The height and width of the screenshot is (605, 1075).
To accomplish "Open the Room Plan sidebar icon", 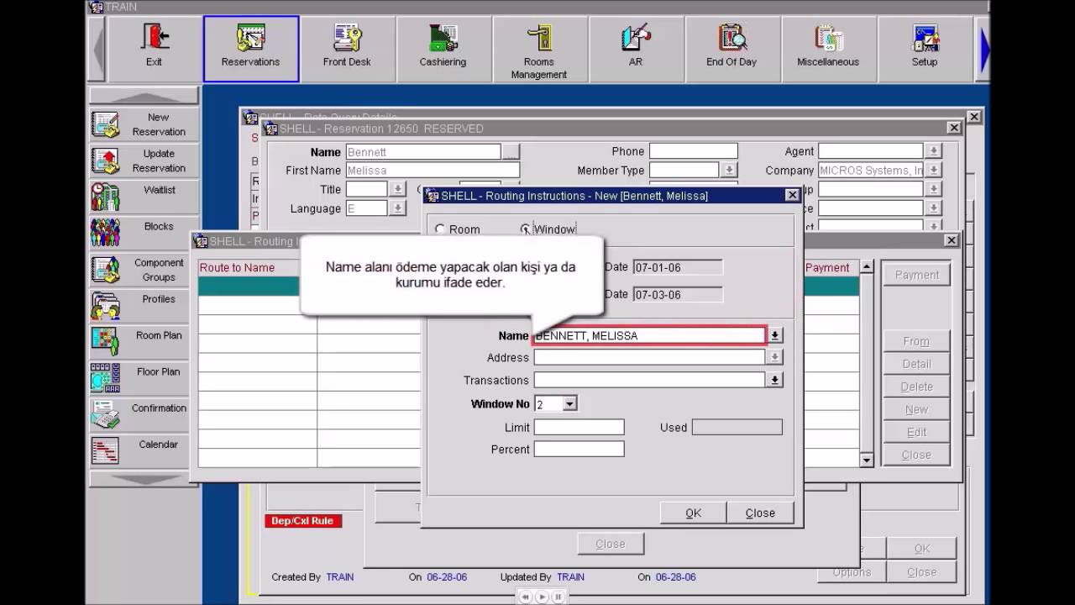I will [144, 341].
